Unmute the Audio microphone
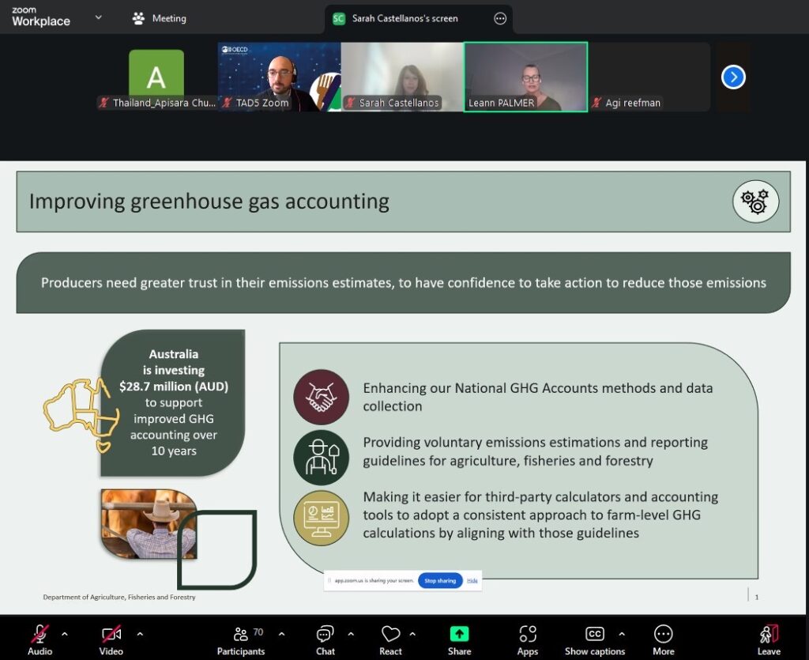 [40, 635]
